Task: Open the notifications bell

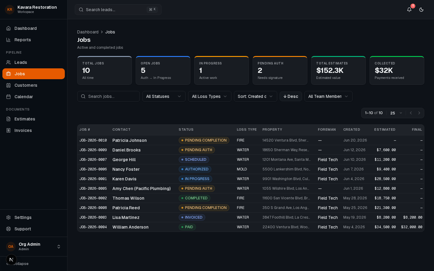Action: coord(409,10)
